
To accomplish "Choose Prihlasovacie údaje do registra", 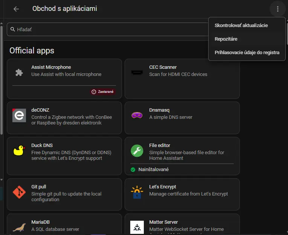I will [x=247, y=53].
